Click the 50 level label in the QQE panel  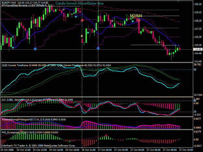195,70
